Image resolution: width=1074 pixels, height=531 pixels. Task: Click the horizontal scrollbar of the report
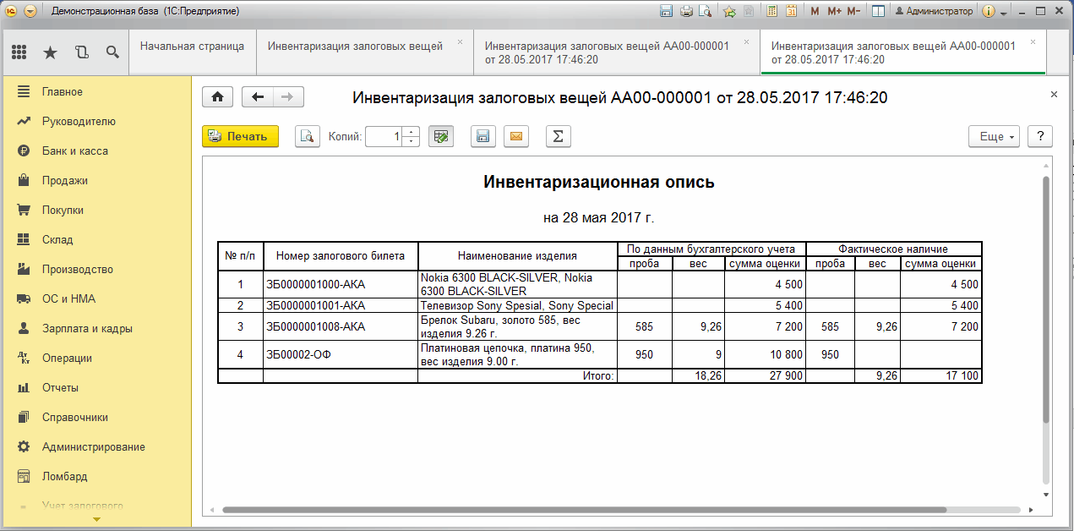(584, 510)
